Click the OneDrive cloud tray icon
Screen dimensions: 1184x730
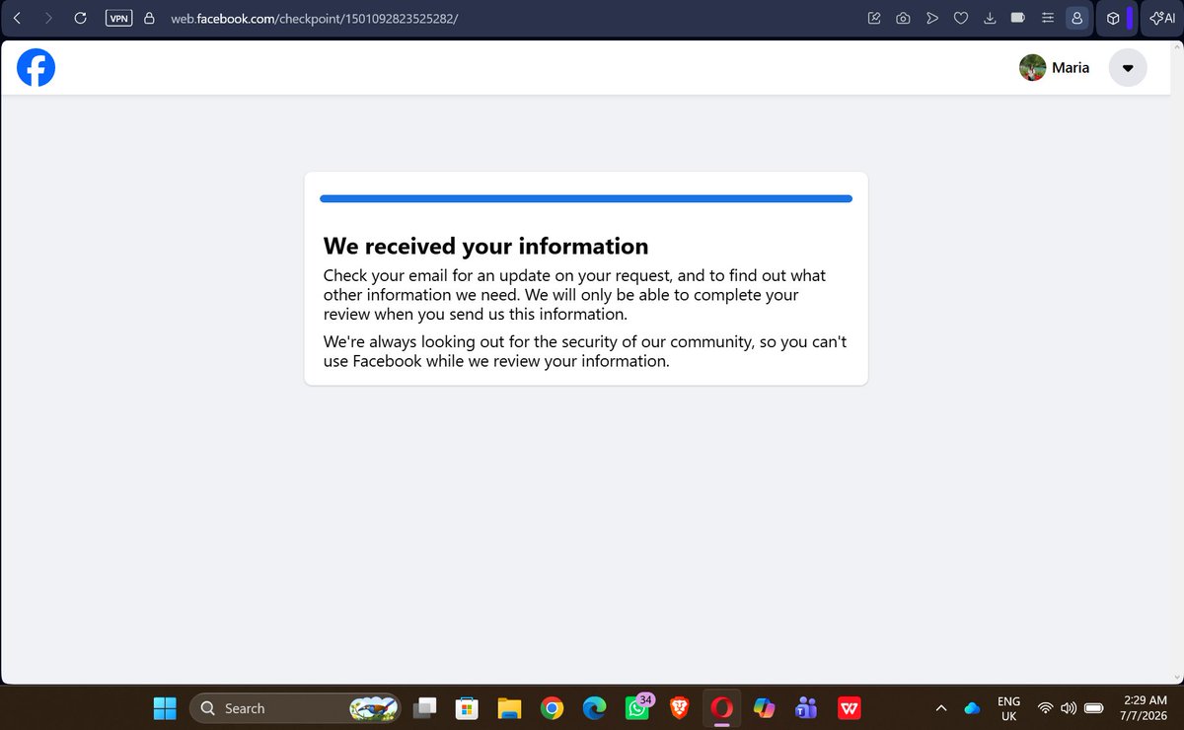click(x=972, y=707)
